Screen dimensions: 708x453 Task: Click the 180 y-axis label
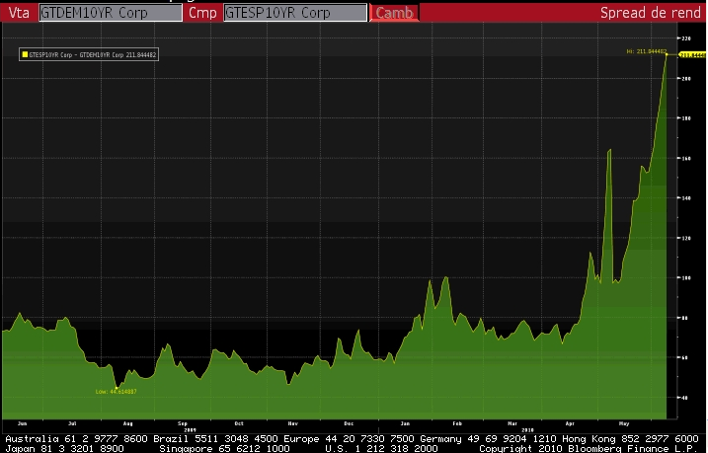point(686,118)
